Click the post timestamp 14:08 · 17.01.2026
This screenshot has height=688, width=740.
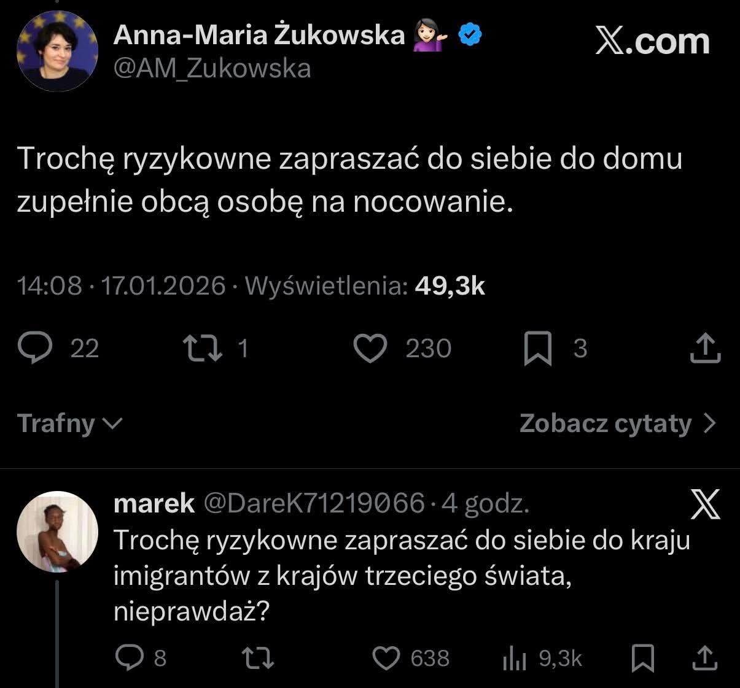click(122, 286)
